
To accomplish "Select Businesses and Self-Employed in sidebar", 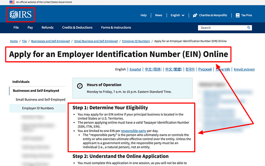I will point(36,91).
